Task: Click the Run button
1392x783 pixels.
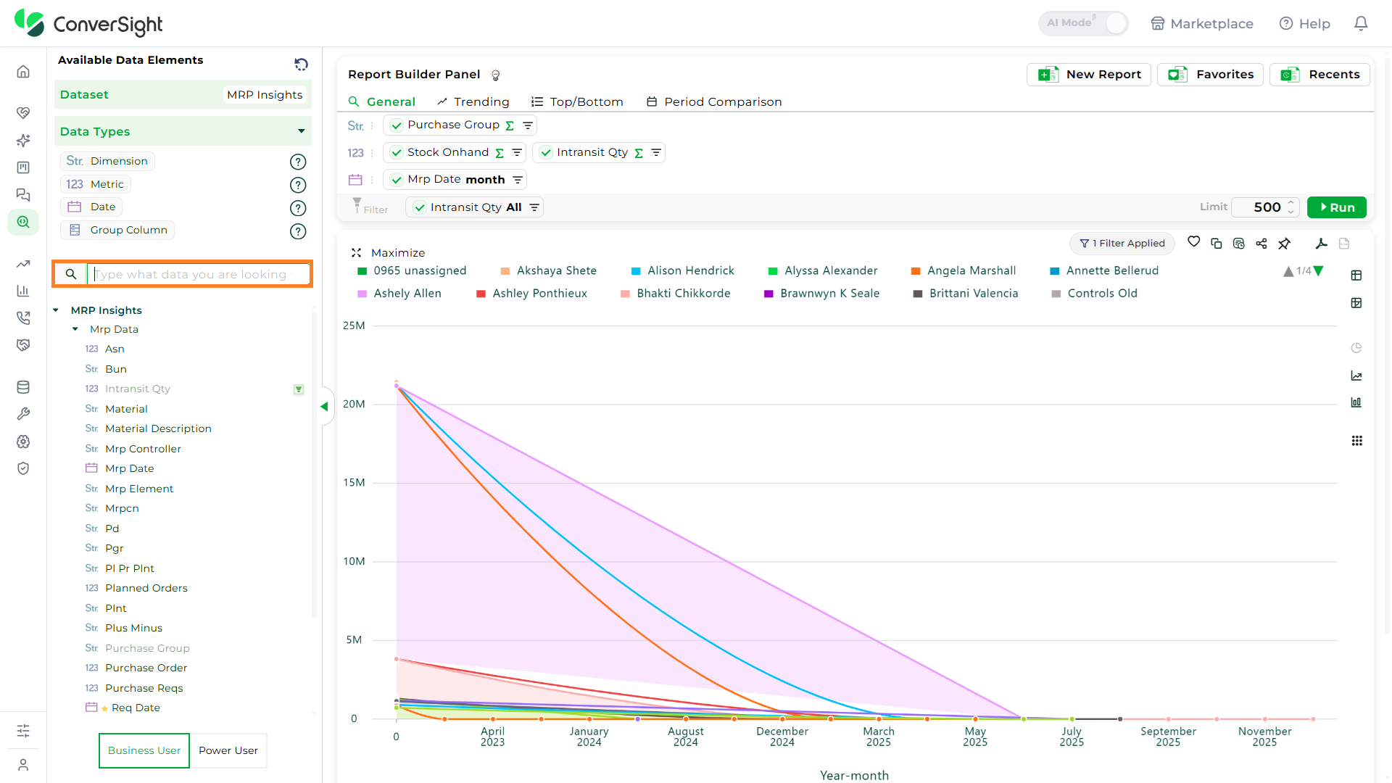Action: (1337, 207)
